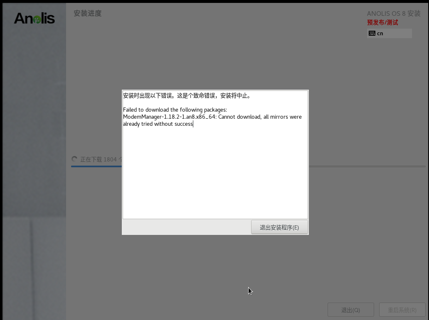Click the cn keyboard layout text
Viewport: 429px width, 320px height.
point(380,33)
